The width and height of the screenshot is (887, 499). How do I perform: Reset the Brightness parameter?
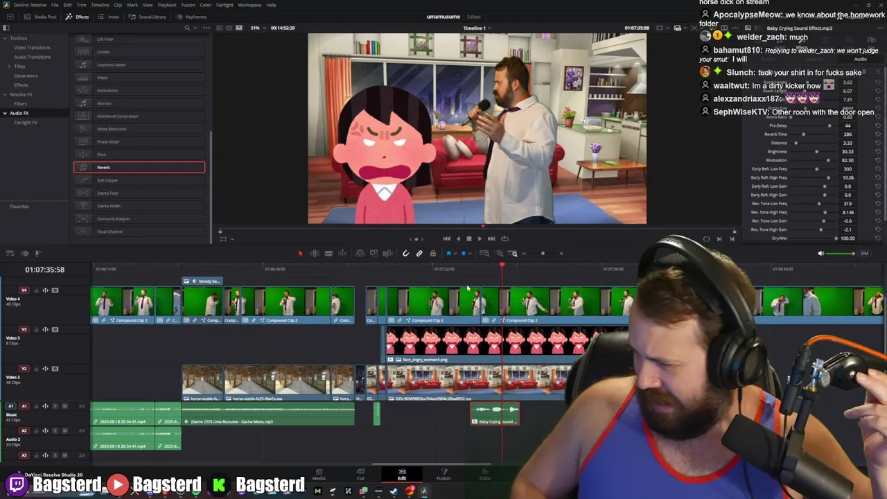[878, 152]
